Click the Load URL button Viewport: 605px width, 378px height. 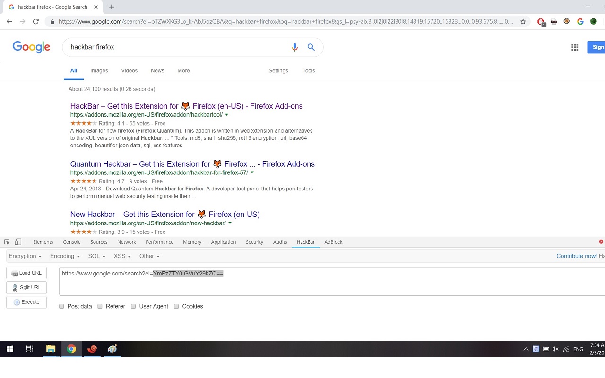tap(26, 273)
